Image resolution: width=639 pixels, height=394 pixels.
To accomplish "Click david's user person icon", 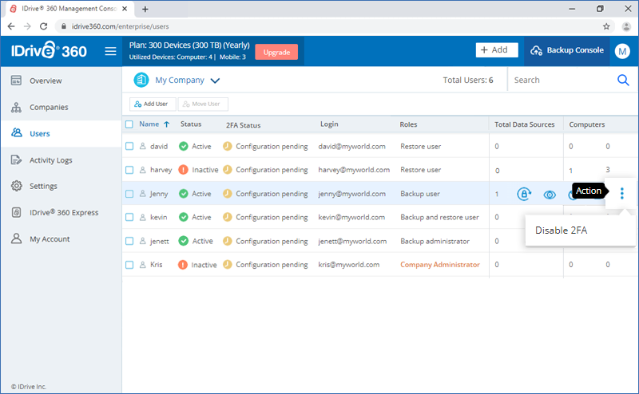I will 143,146.
